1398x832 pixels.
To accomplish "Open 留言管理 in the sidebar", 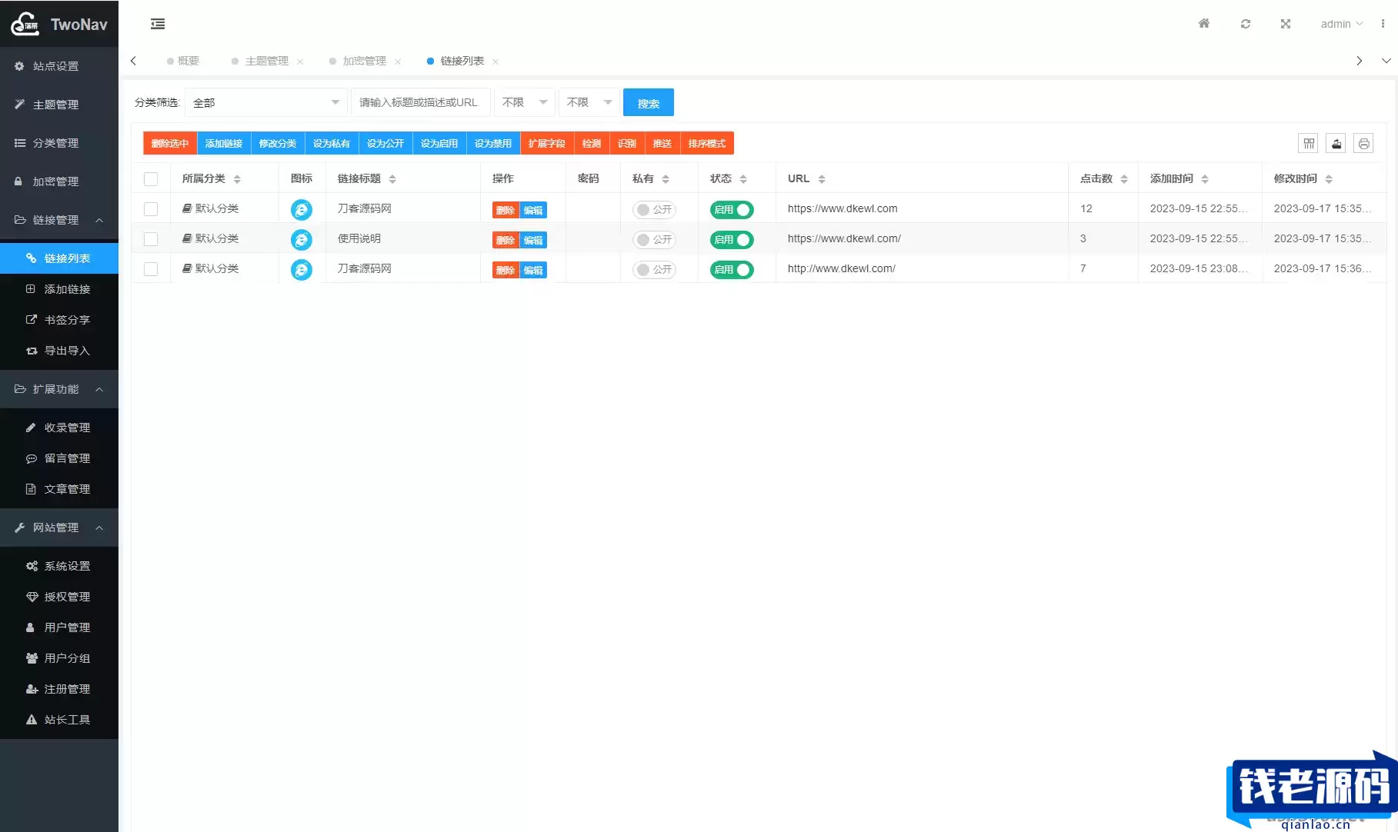I will (59, 458).
